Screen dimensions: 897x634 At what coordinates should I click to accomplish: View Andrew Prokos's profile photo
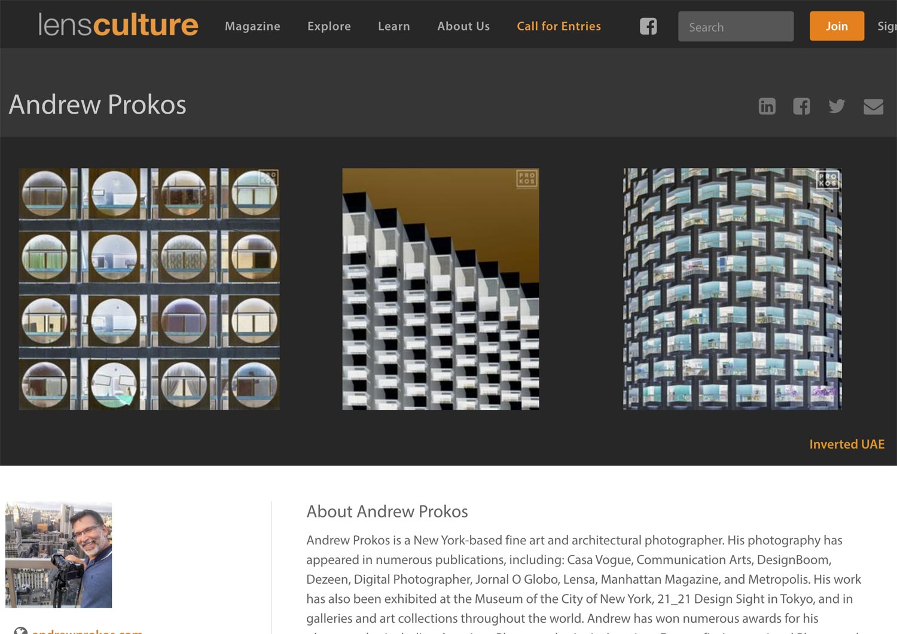pyautogui.click(x=58, y=555)
